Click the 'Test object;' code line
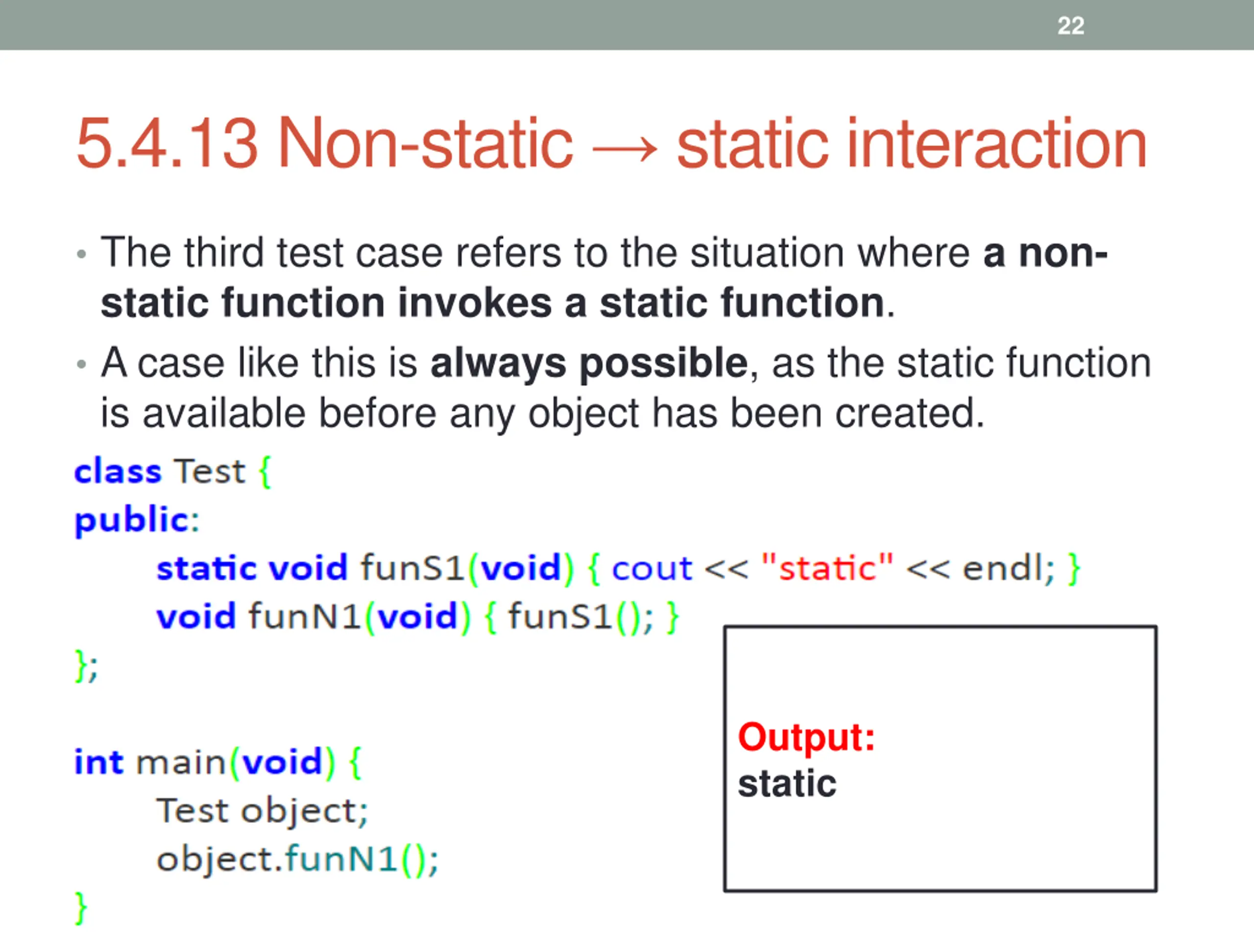The height and width of the screenshot is (940, 1254). (262, 811)
